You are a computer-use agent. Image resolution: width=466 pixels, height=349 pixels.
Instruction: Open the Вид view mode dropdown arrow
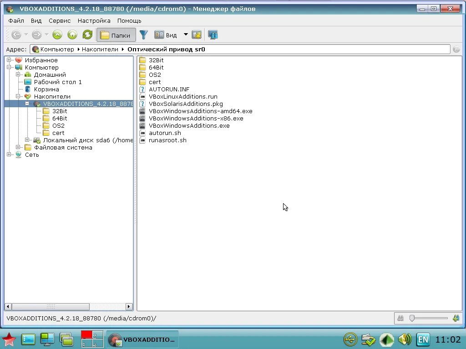186,35
